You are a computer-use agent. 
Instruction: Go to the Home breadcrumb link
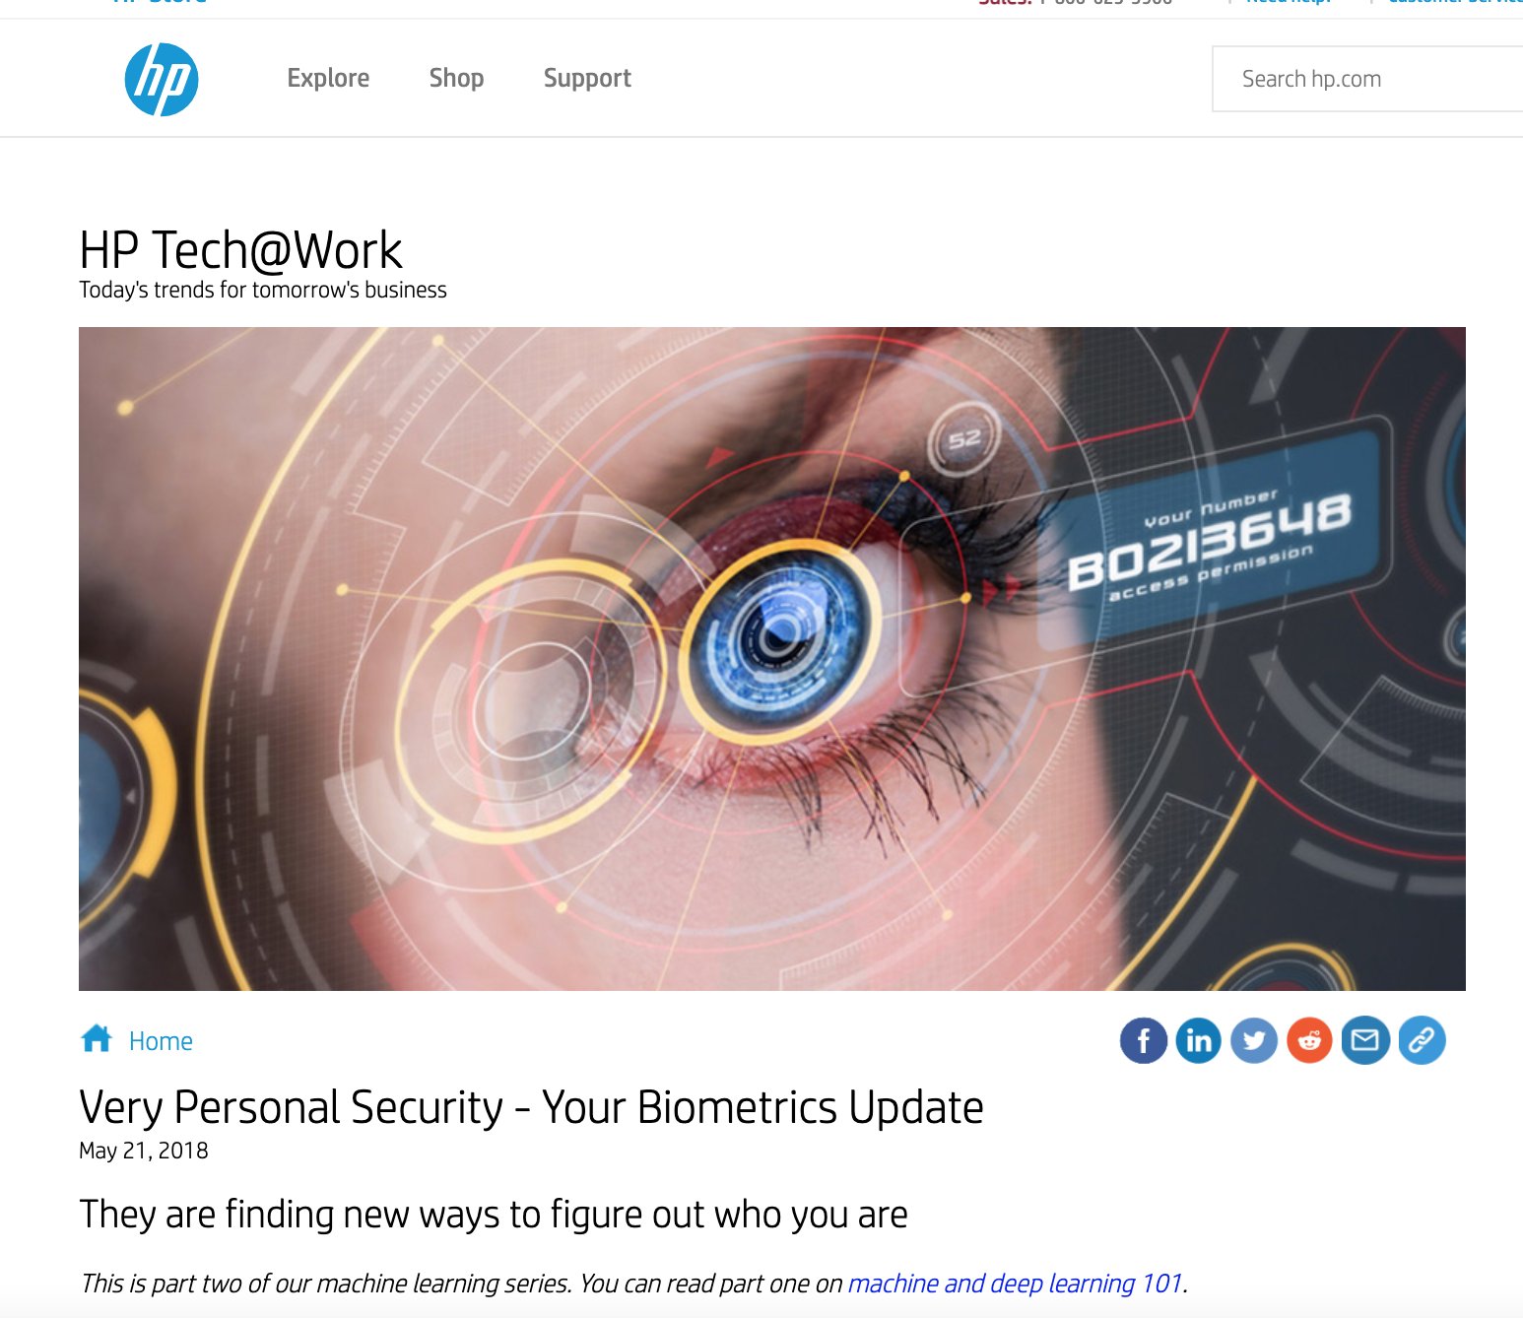[161, 1041]
